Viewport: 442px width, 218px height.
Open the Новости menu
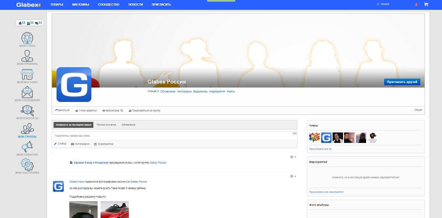click(136, 5)
